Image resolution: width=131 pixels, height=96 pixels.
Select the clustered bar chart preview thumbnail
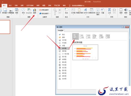[x=85, y=52]
